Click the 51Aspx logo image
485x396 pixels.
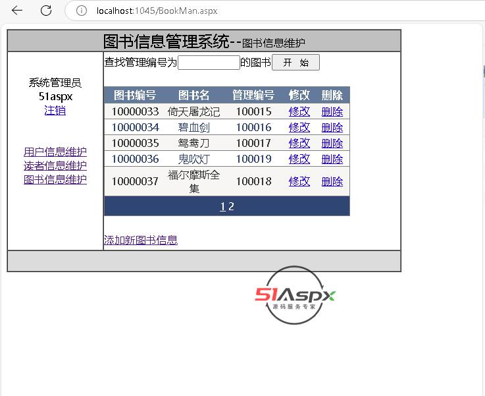[295, 296]
